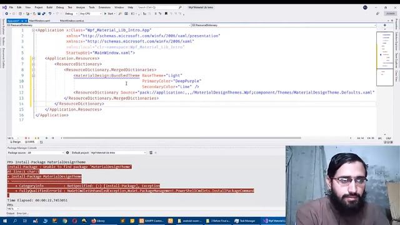Image resolution: width=400 pixels, height=225 pixels.
Task: Open the View menu
Action: tap(27, 7)
